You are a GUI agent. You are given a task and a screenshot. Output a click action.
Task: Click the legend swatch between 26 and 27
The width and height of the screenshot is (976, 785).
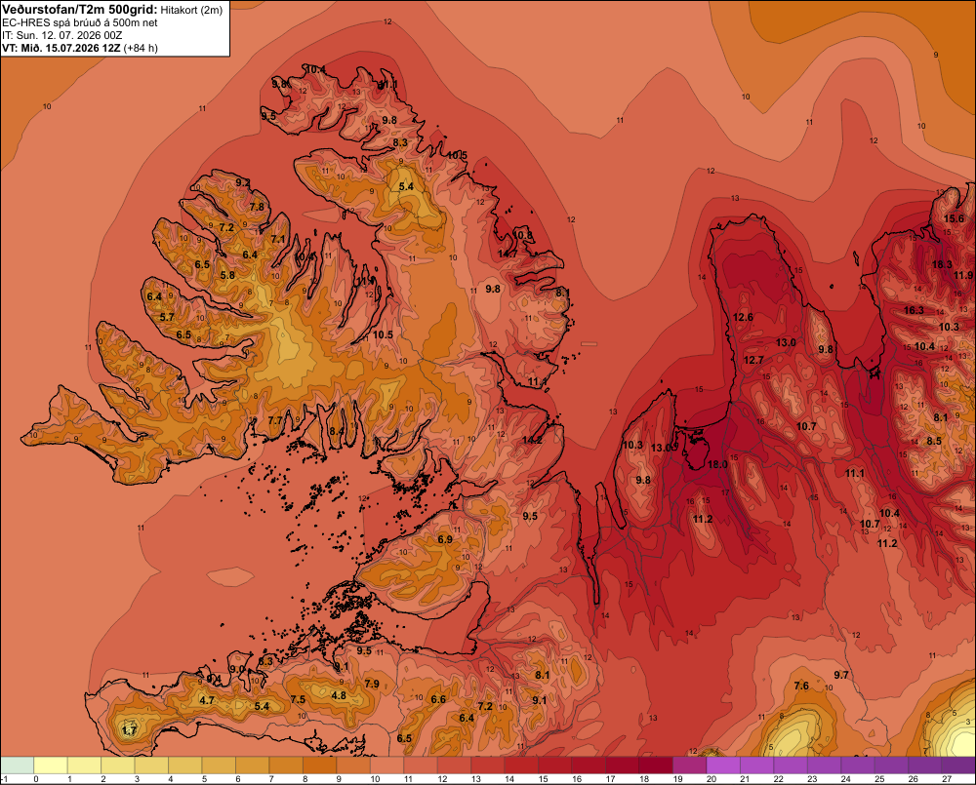tap(925, 765)
